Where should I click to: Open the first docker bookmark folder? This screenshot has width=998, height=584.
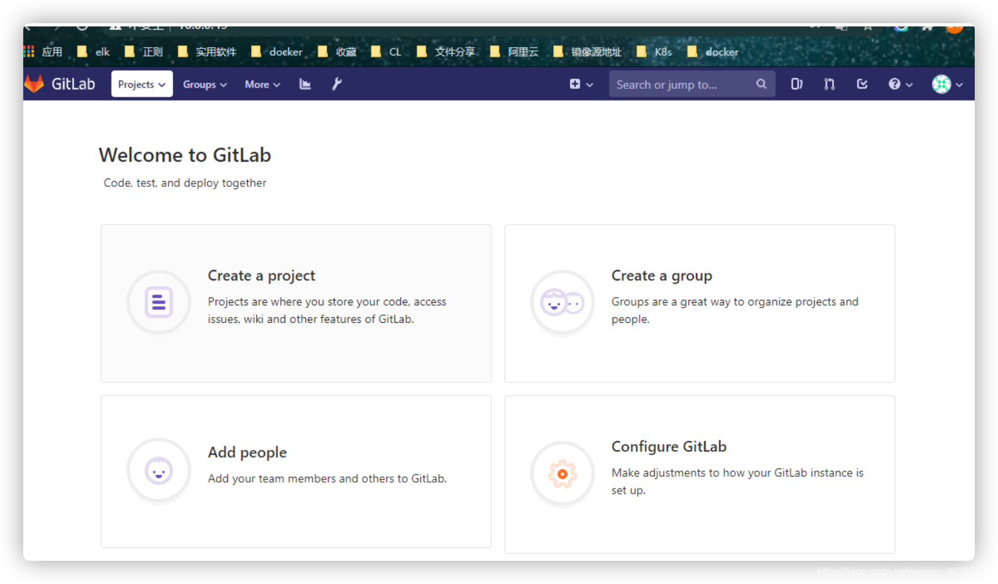click(x=277, y=52)
